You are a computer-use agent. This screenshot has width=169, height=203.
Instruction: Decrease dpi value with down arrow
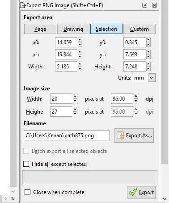pyautogui.click(x=135, y=101)
